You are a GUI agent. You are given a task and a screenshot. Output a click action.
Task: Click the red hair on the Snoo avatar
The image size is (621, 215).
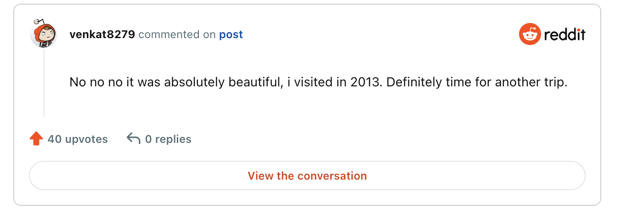pos(46,28)
